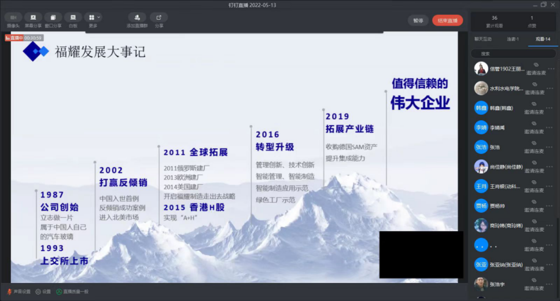Open more options for 贾杨帅

point(551,205)
